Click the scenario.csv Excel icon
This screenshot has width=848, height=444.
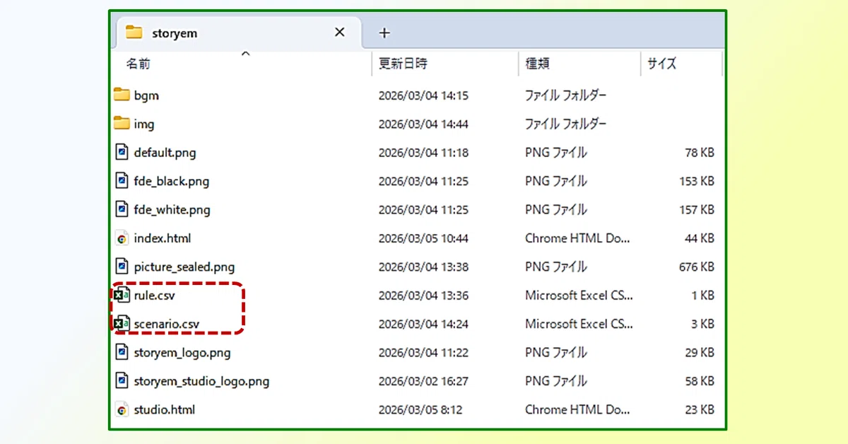(122, 324)
